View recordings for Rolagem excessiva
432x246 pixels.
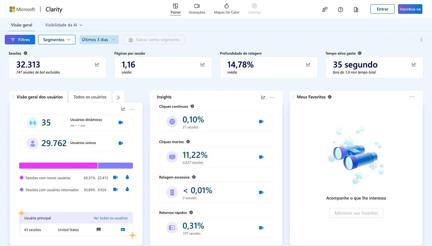point(261,192)
